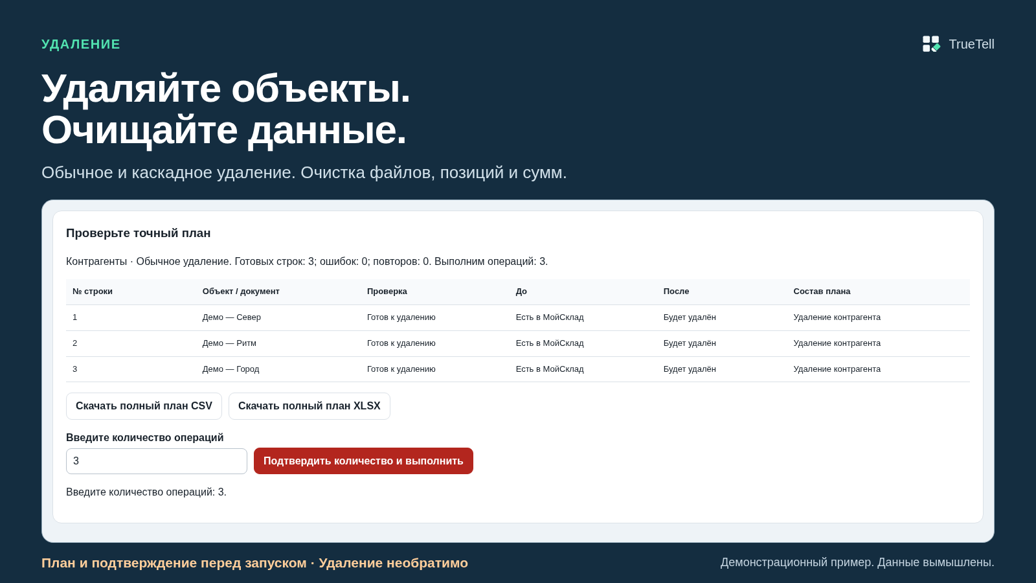Select the 'Объект / документ' column header
The height and width of the screenshot is (583, 1036).
pyautogui.click(x=241, y=291)
